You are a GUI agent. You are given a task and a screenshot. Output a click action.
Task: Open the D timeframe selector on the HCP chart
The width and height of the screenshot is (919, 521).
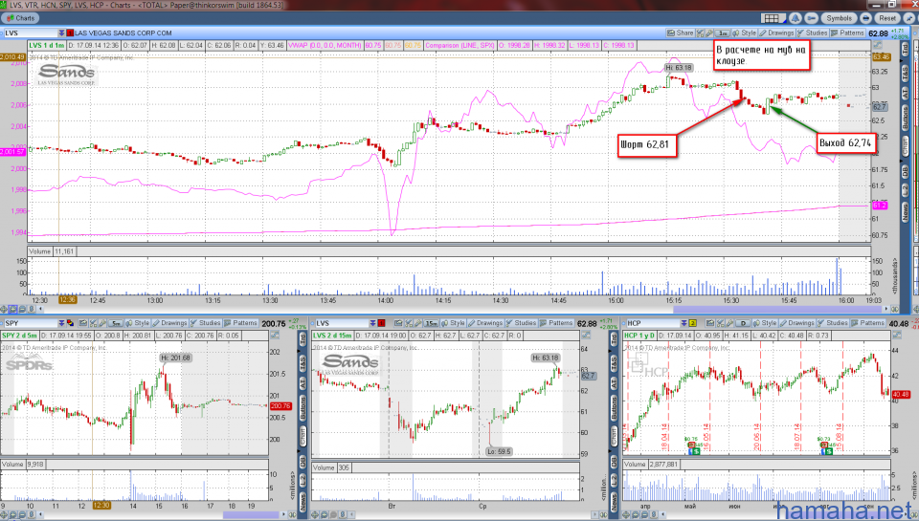pos(743,324)
